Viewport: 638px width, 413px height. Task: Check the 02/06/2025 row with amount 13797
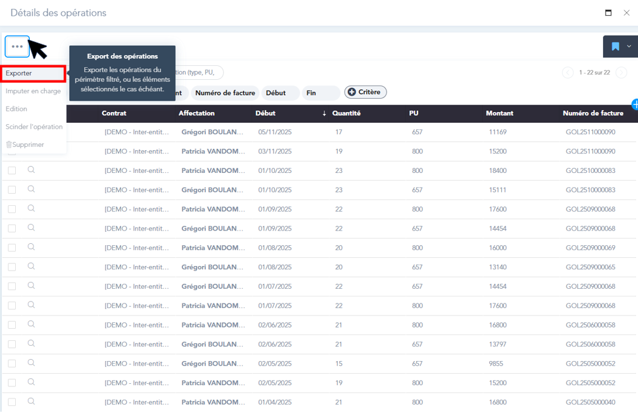click(12, 345)
